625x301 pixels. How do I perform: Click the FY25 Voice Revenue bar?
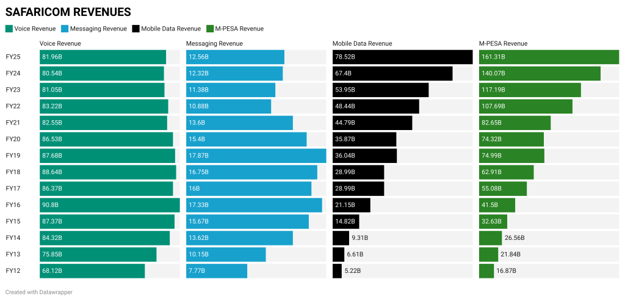pos(103,57)
